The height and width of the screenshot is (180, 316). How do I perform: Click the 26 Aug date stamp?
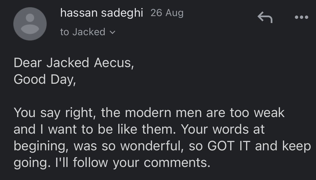(167, 13)
